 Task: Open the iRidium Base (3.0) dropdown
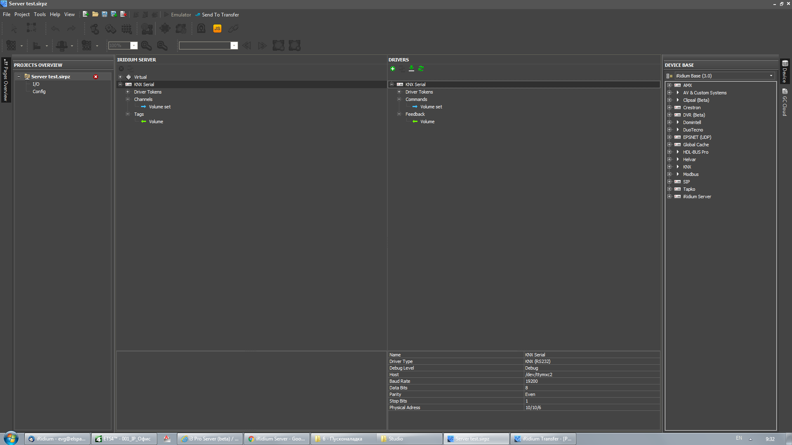pos(771,76)
